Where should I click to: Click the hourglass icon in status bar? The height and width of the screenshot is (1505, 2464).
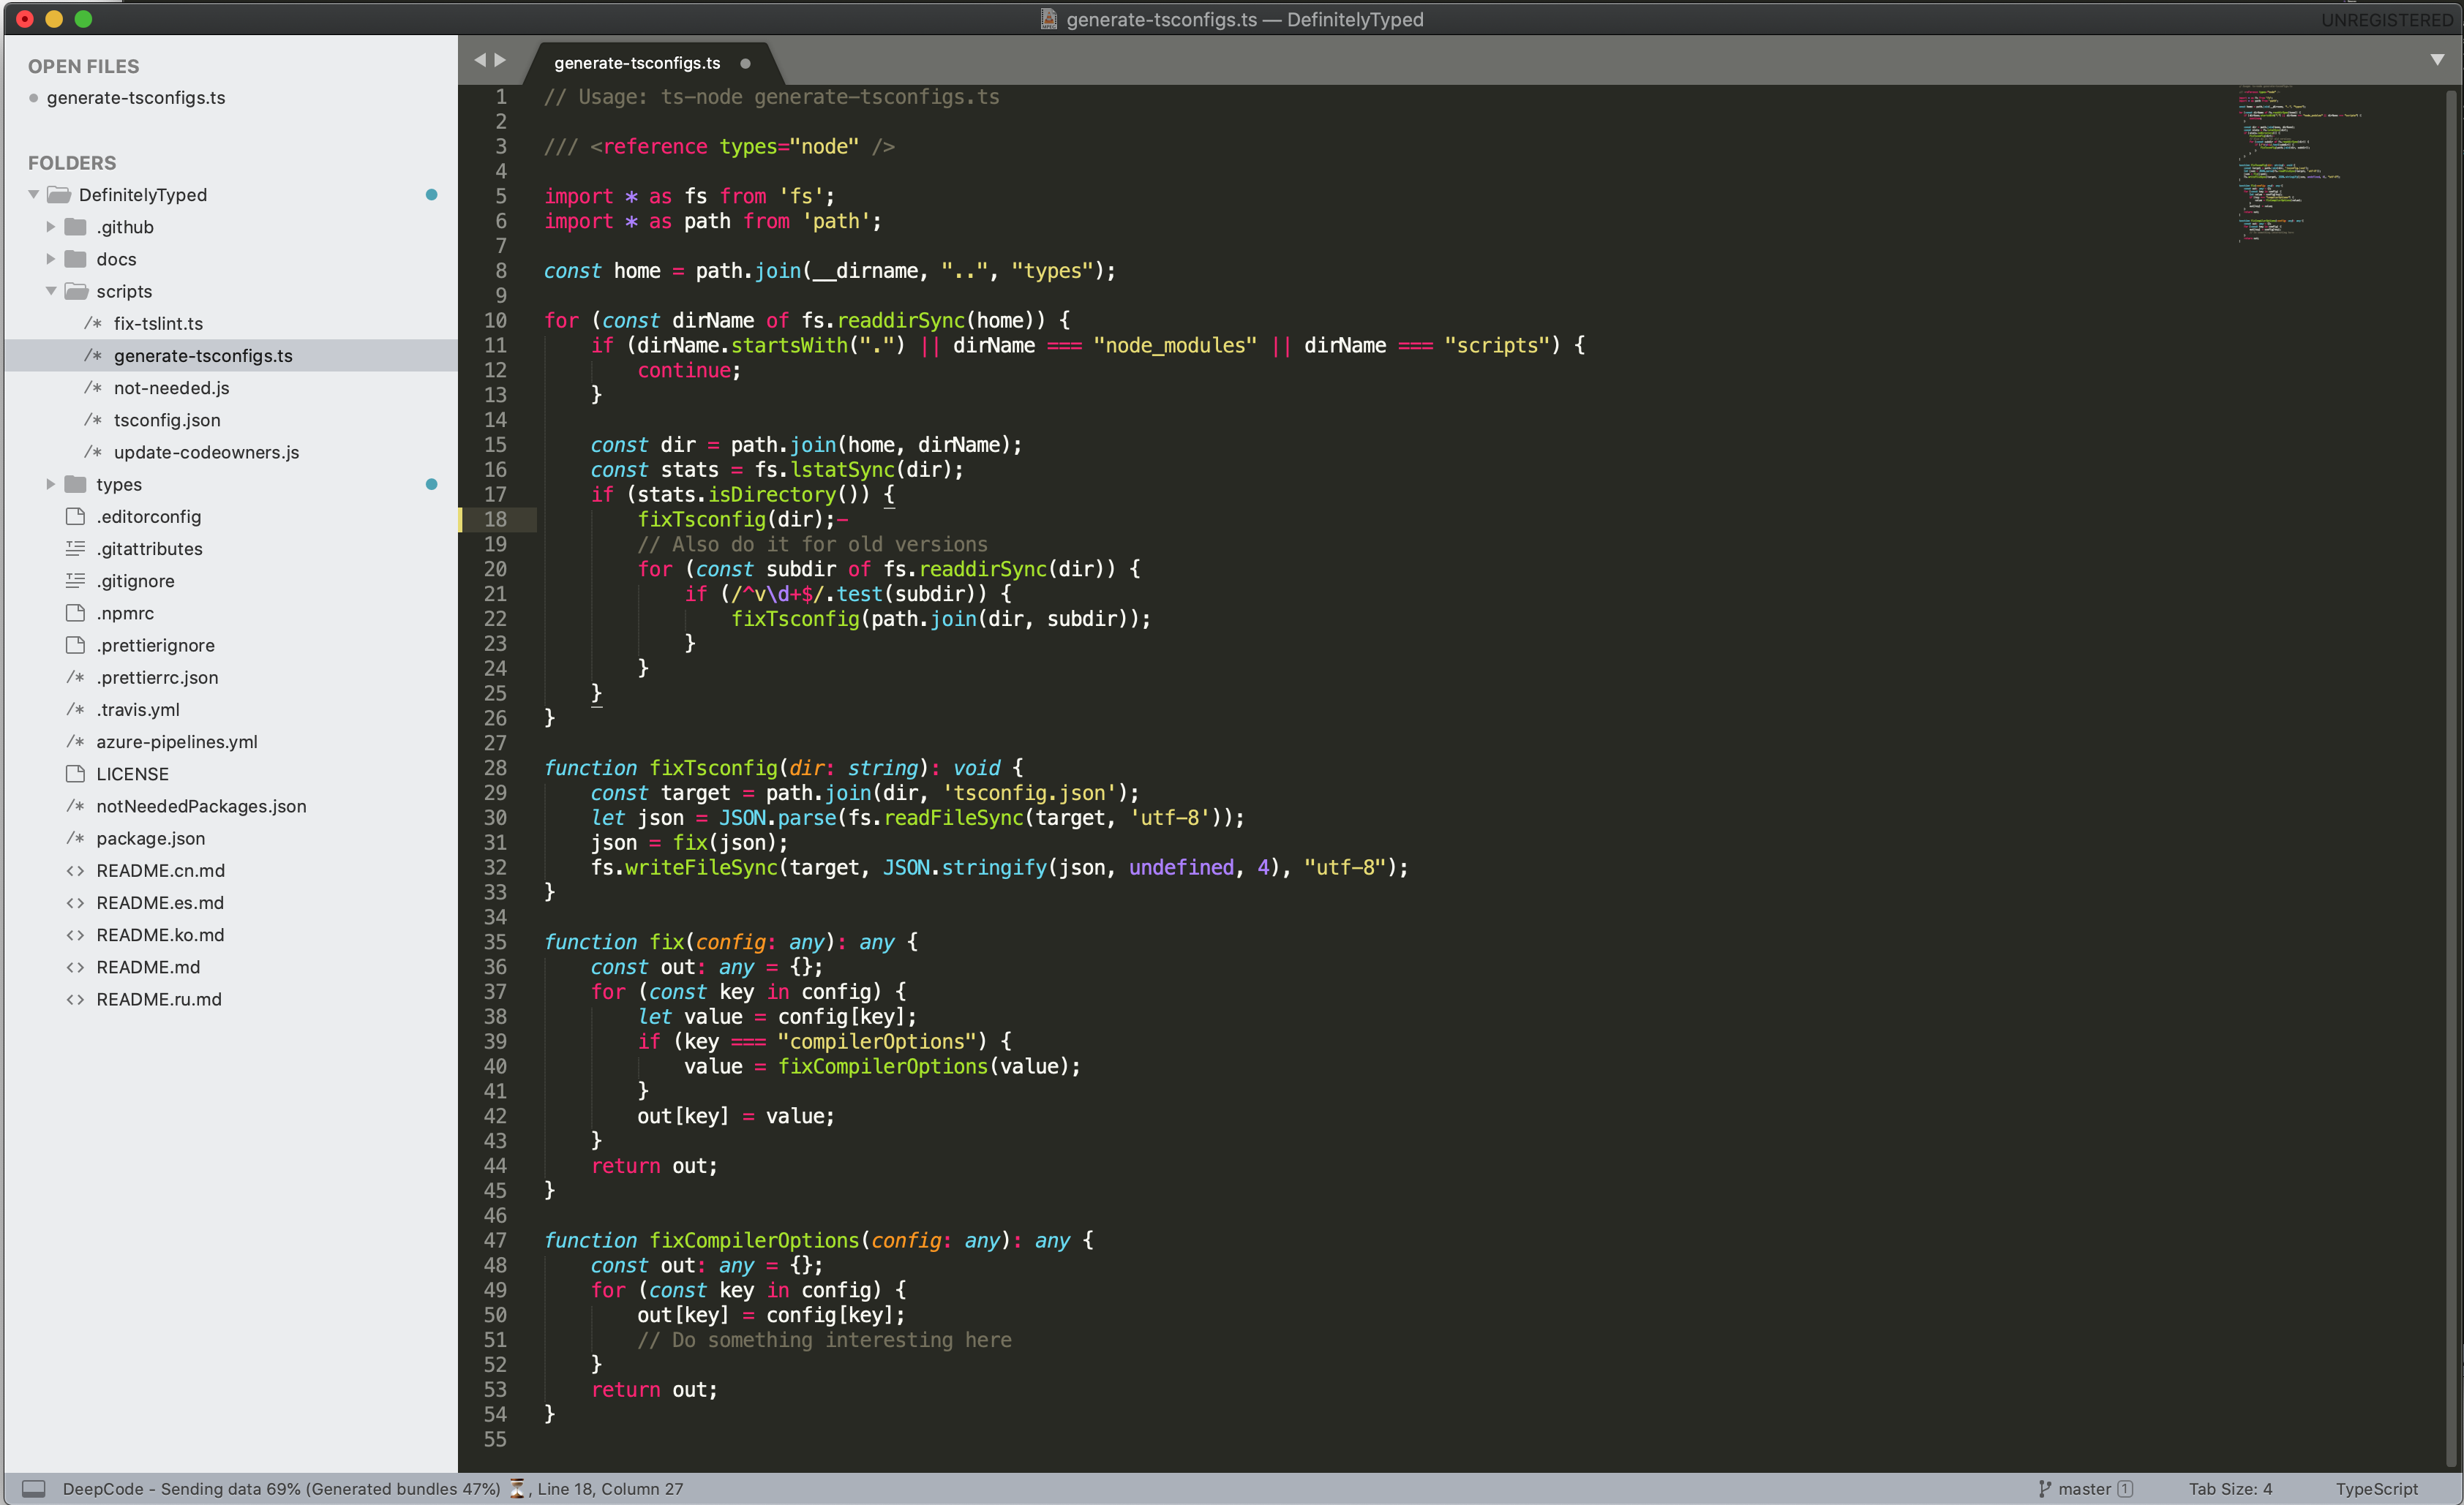(517, 1488)
